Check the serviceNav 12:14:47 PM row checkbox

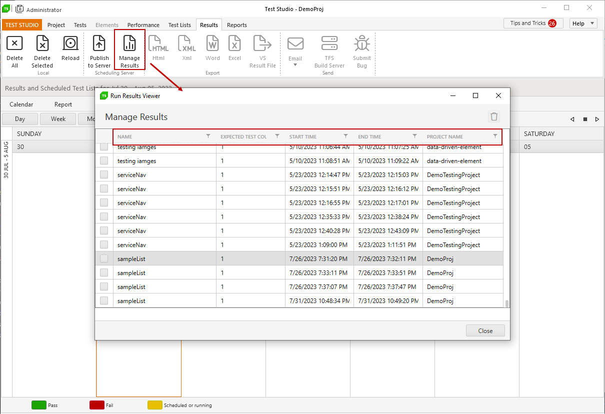click(x=104, y=175)
